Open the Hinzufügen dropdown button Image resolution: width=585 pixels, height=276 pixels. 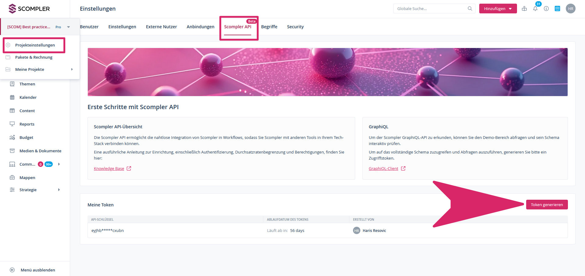click(498, 9)
